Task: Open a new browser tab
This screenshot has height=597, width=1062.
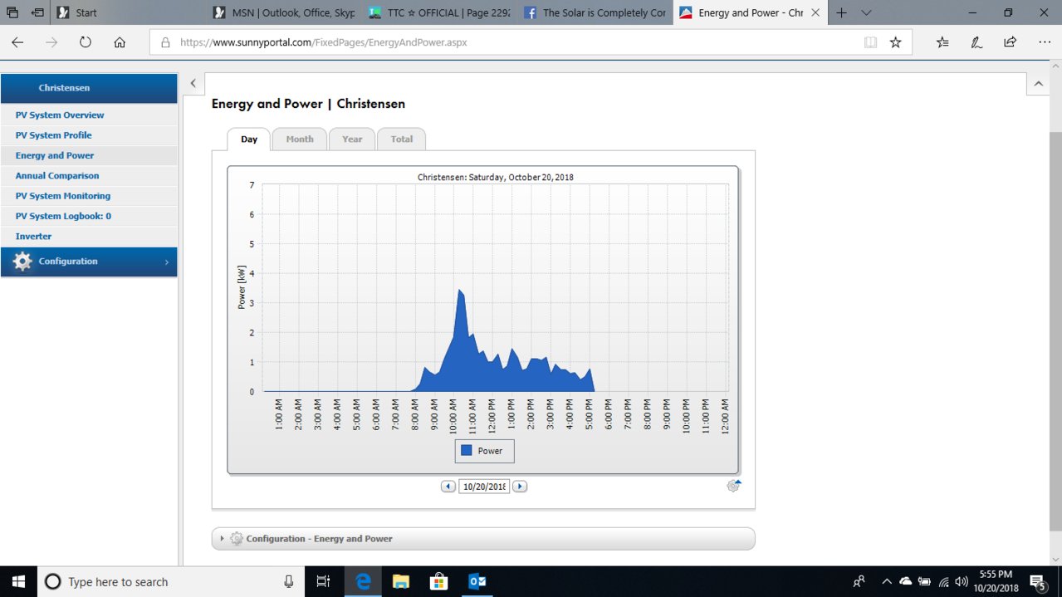Action: [x=842, y=13]
